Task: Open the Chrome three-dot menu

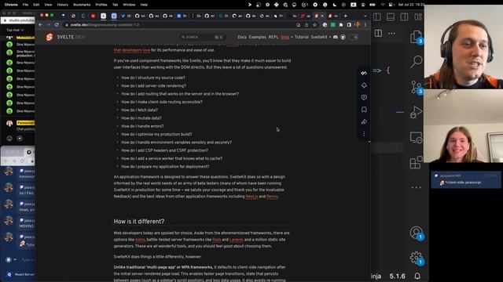Action: click(x=365, y=25)
